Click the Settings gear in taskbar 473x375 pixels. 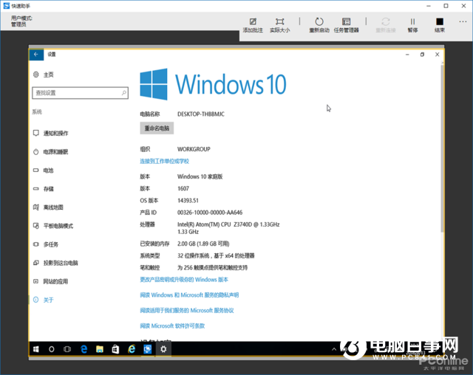tap(163, 349)
